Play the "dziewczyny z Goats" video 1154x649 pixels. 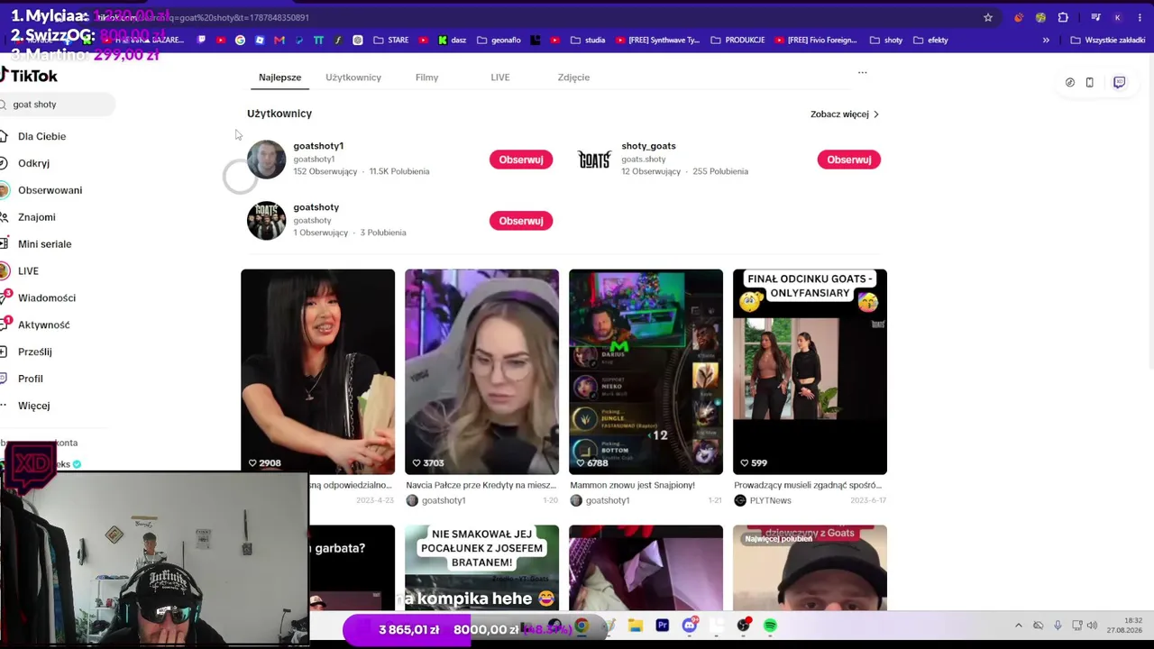810,568
